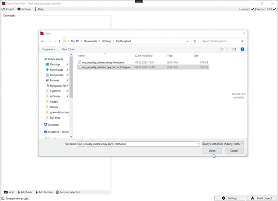Image resolution: width=278 pixels, height=201 pixels.
Task: Open Dropbox in the navigation pane
Action: tap(53, 125)
